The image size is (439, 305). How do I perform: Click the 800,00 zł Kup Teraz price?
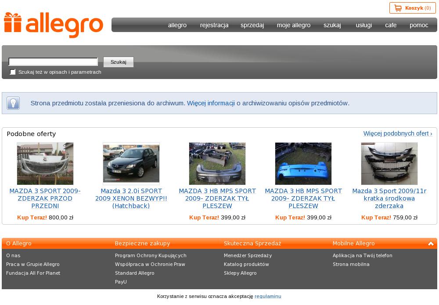pyautogui.click(x=45, y=217)
